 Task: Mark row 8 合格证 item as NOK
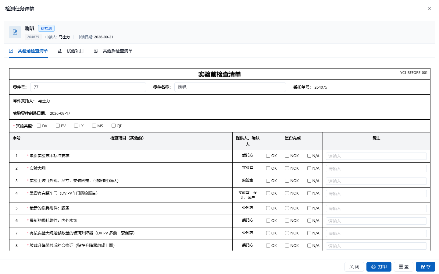tap(287, 246)
